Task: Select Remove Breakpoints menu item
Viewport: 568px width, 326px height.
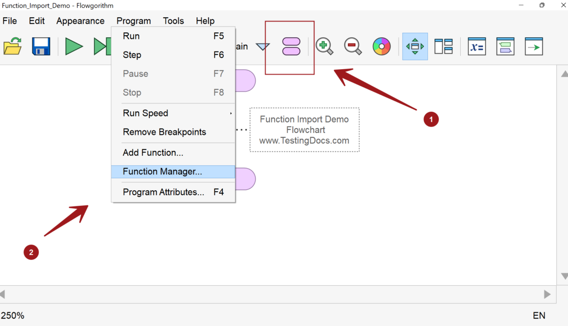Action: pos(173,132)
